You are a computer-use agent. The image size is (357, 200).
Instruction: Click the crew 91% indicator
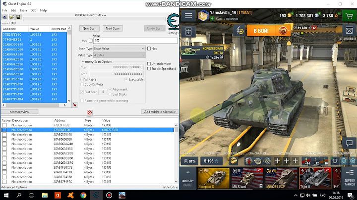[189, 161]
